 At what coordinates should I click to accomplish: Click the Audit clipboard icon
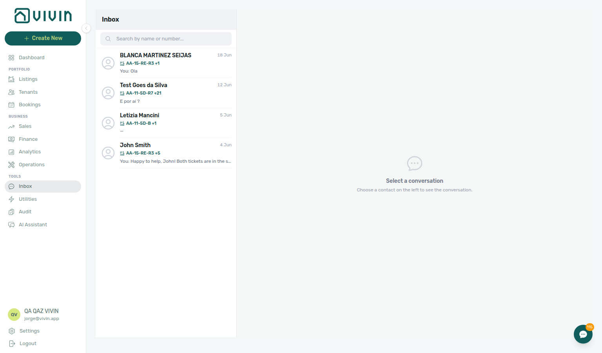(11, 212)
